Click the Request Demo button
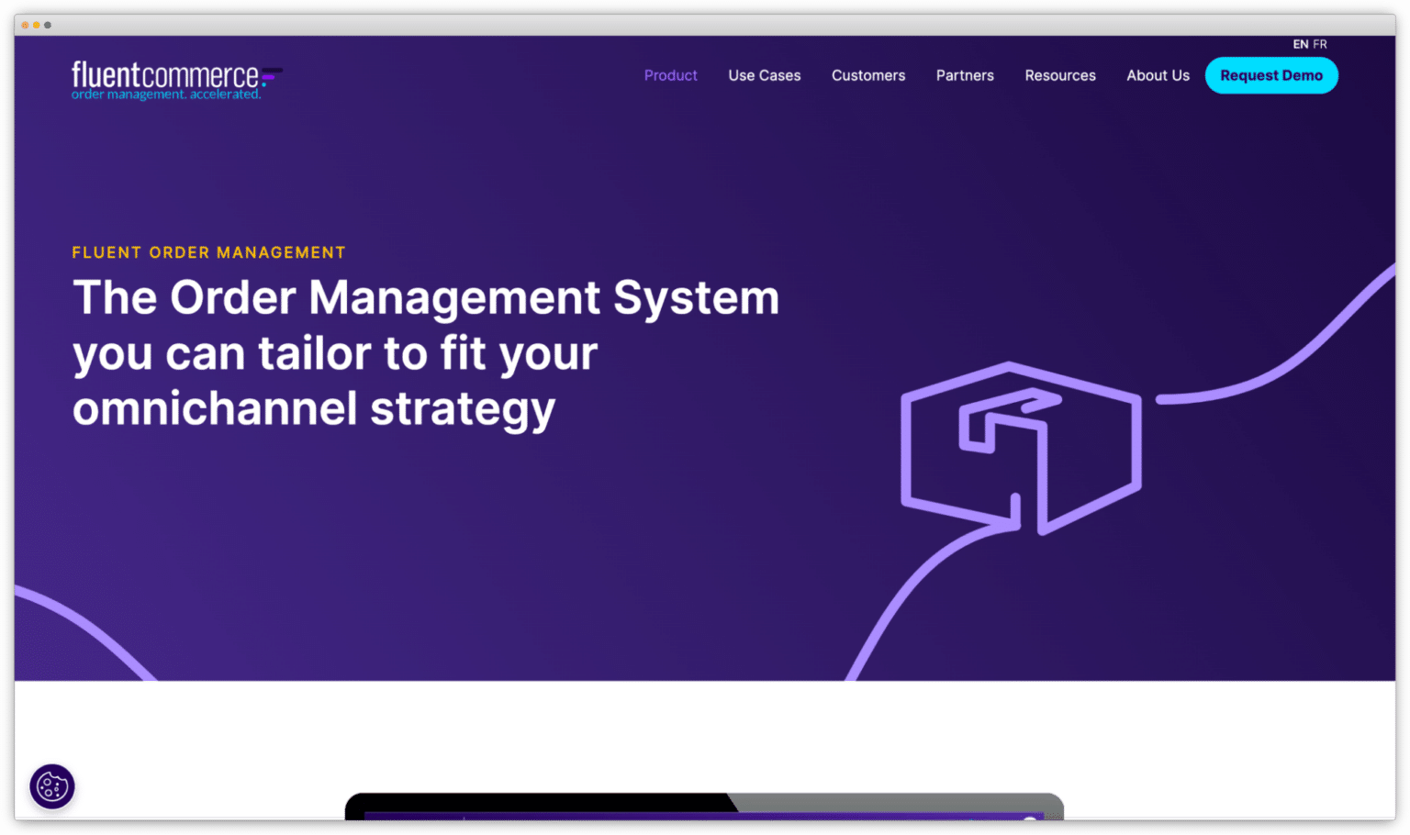The width and height of the screenshot is (1410, 835). pos(1271,75)
